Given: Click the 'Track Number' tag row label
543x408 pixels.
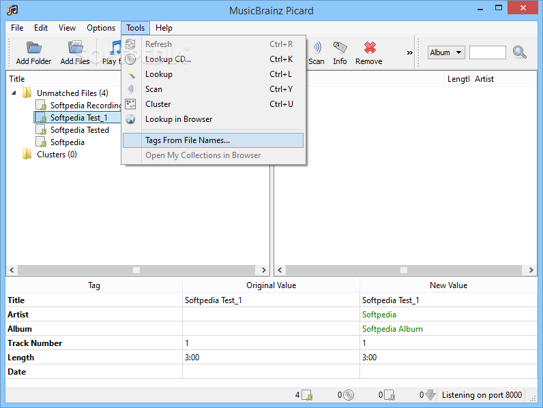Looking at the screenshot, I should [x=35, y=343].
